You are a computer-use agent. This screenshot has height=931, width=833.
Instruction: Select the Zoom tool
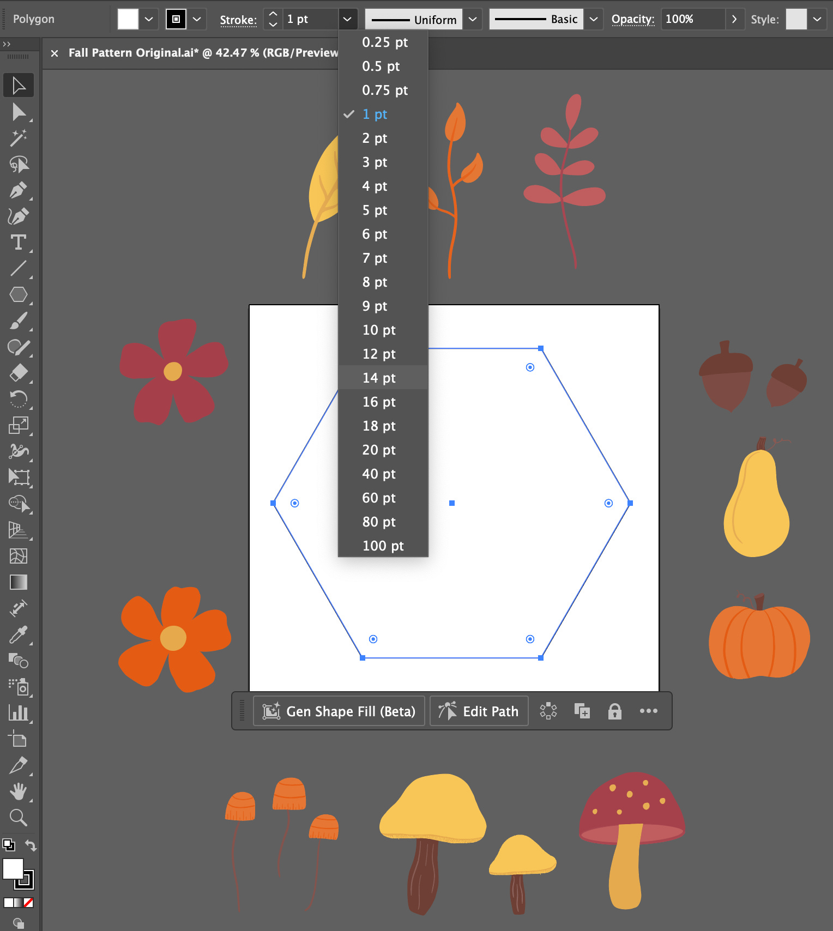19,818
